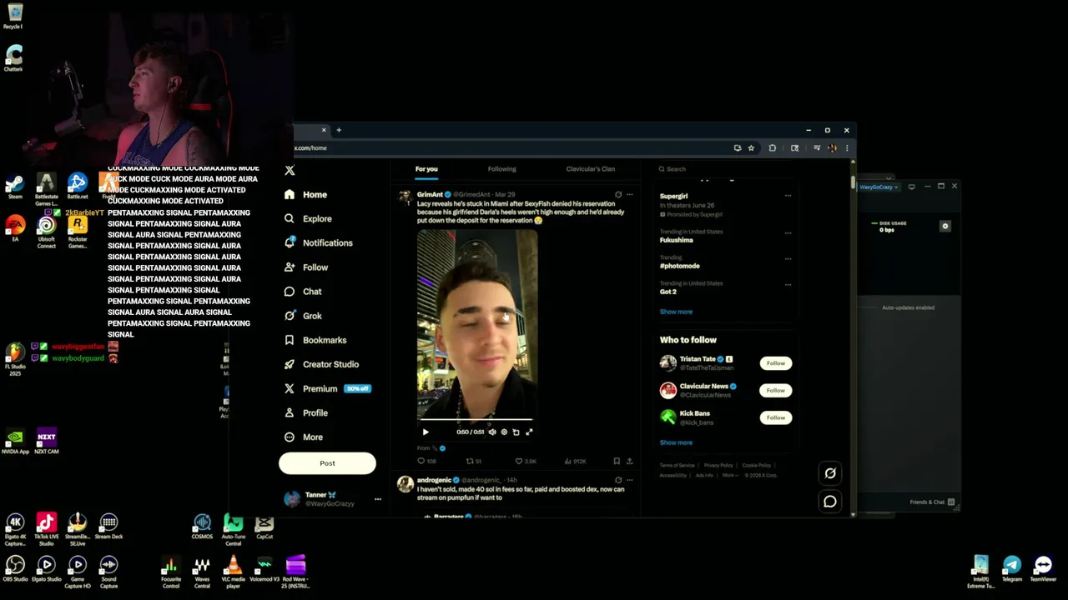Launch VLC media player shortcut

[x=234, y=571]
